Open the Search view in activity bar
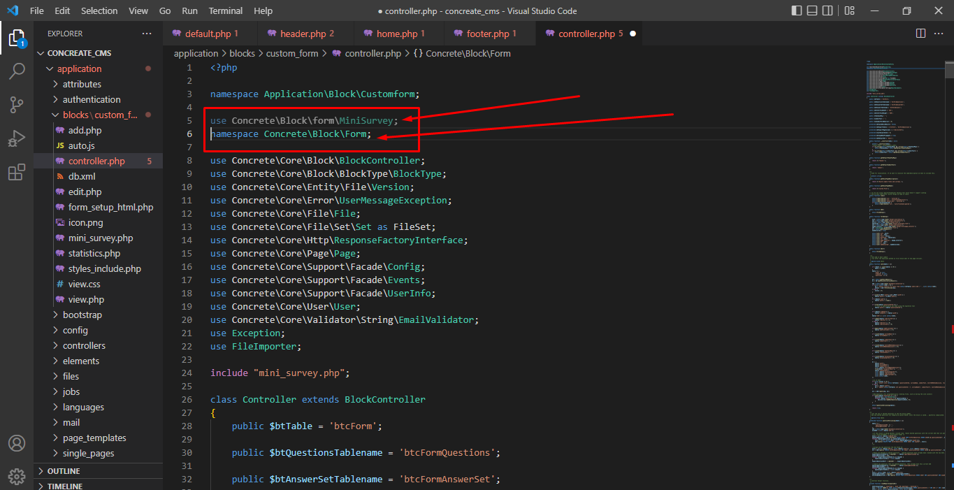This screenshot has width=954, height=490. [x=17, y=71]
